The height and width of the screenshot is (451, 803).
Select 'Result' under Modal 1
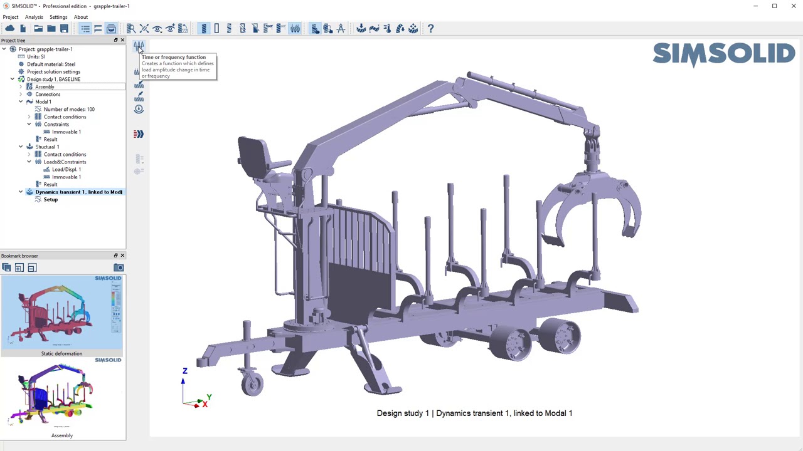(50, 139)
